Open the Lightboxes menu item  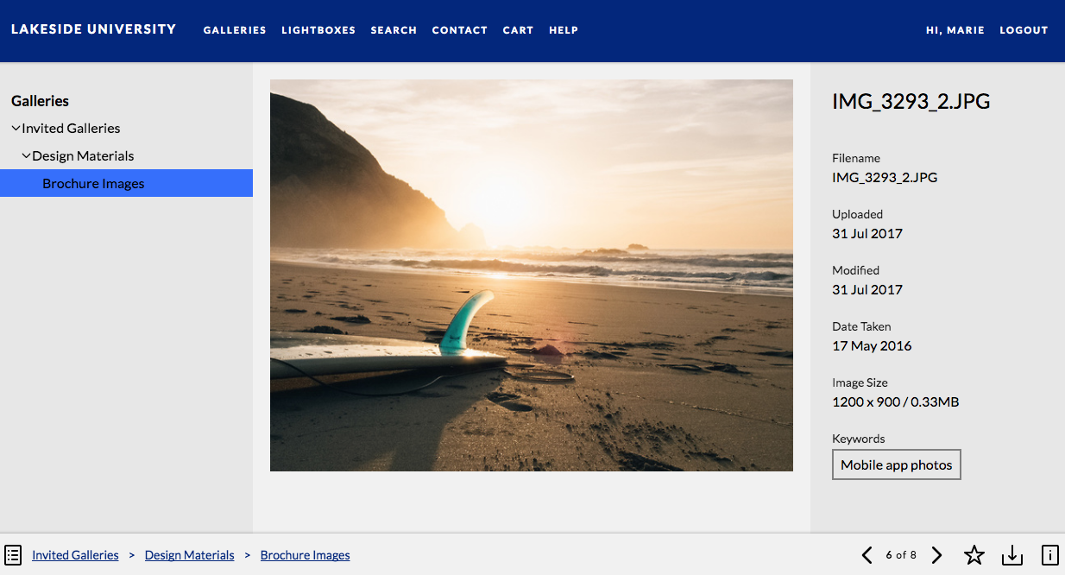pos(318,30)
